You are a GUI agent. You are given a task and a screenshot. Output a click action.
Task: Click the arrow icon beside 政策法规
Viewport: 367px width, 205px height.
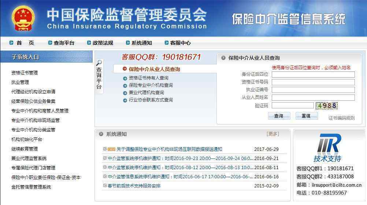coord(89,43)
